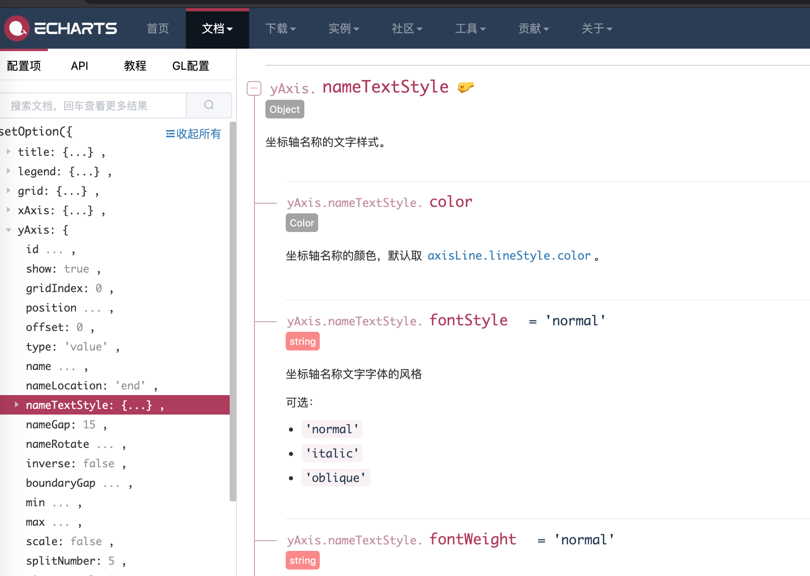Viewport: 810px width, 576px height.
Task: Click the Object type badge
Action: click(x=284, y=110)
